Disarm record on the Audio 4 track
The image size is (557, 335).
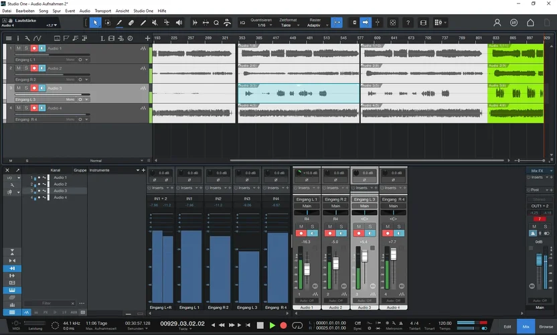(x=33, y=108)
